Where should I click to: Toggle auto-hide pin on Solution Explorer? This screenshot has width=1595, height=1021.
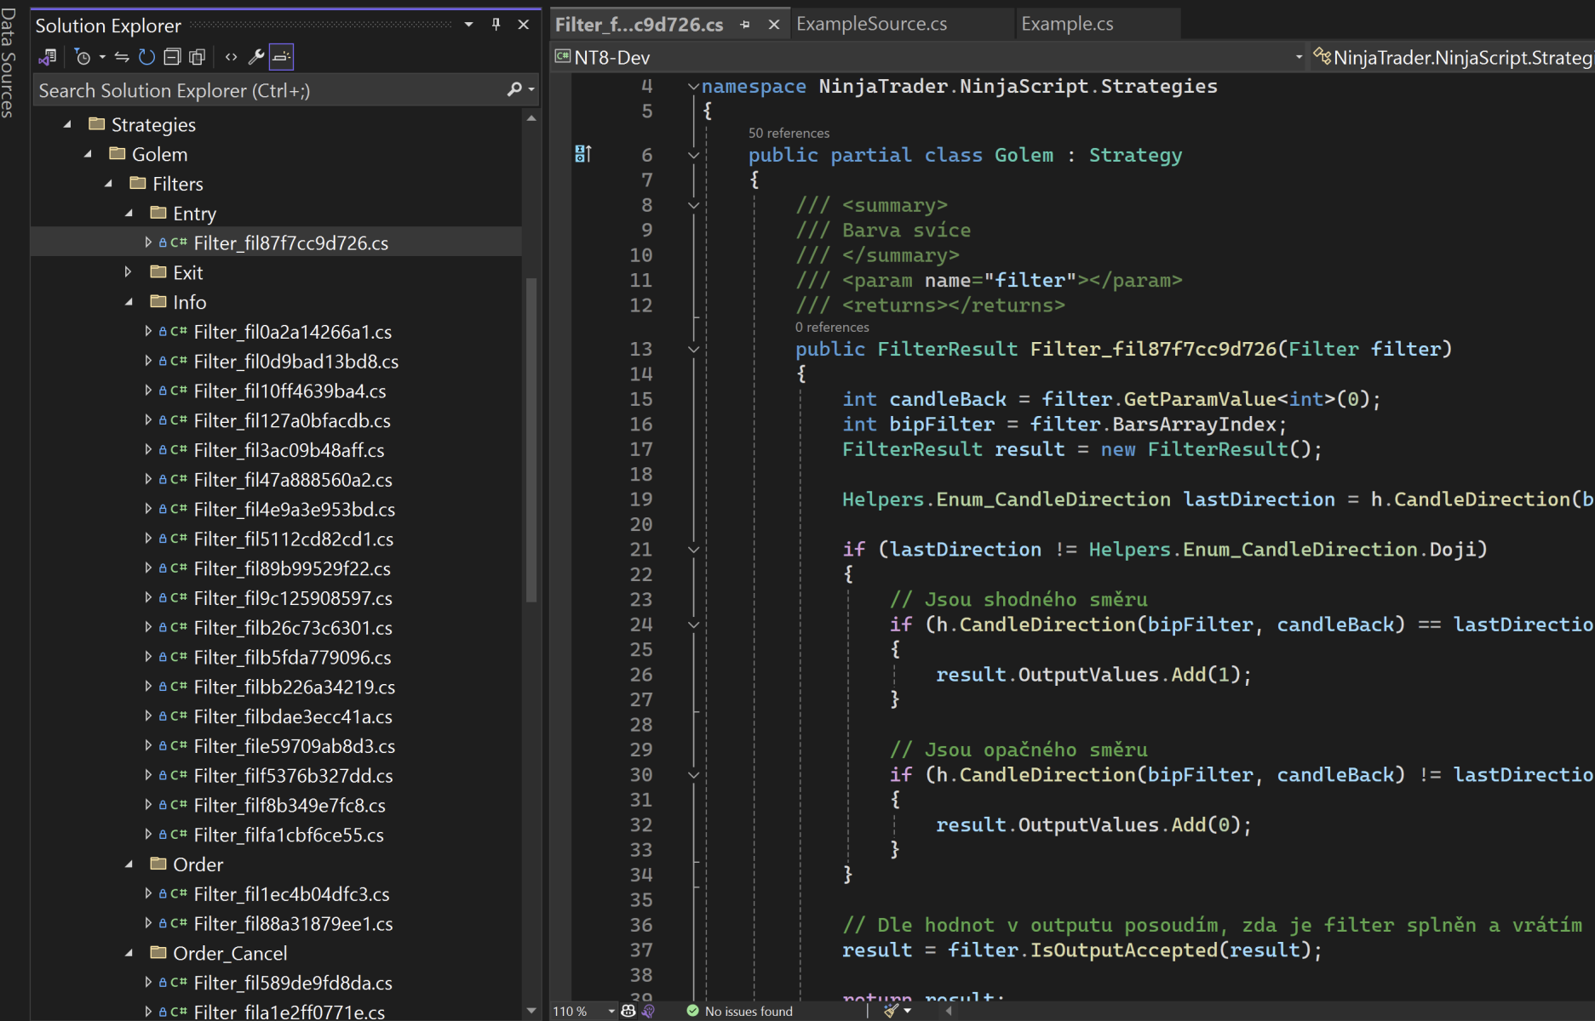(496, 25)
